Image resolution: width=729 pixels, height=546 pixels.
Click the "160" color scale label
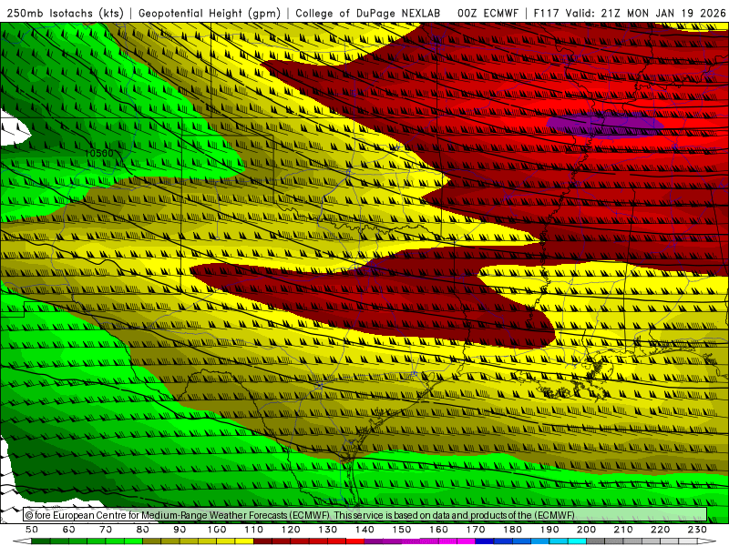tap(439, 530)
